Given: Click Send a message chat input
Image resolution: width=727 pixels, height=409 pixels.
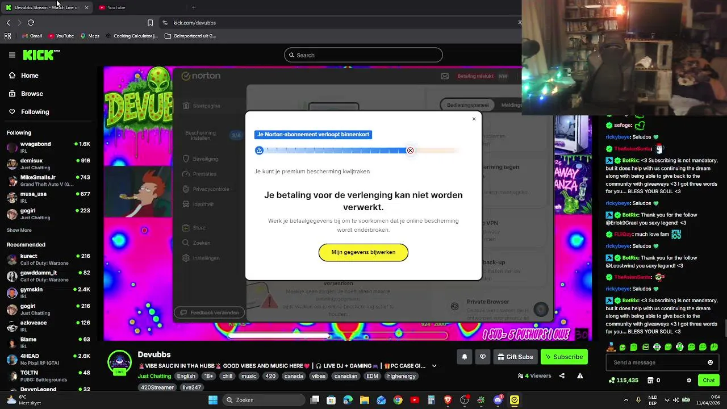Looking at the screenshot, I should pyautogui.click(x=656, y=362).
